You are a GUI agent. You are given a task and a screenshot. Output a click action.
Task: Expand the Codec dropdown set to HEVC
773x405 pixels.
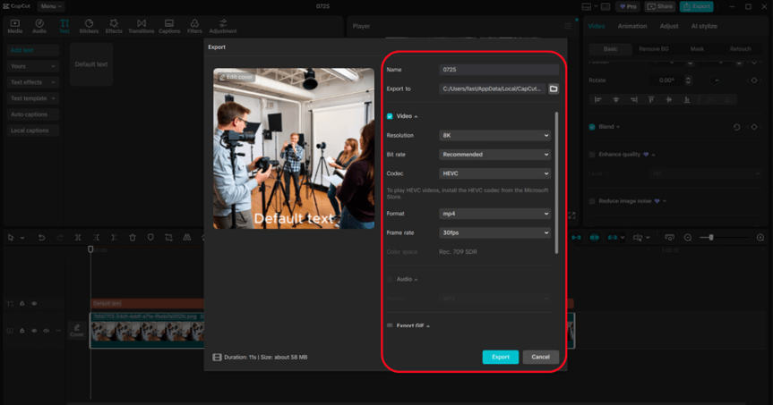tap(494, 173)
